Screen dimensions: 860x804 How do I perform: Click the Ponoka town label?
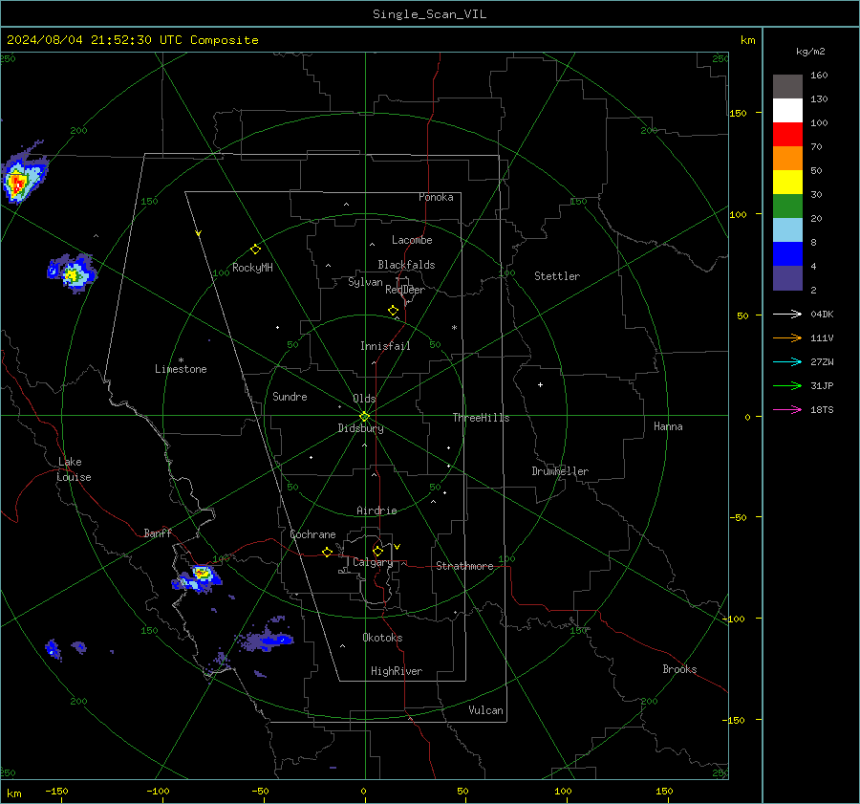pos(436,197)
